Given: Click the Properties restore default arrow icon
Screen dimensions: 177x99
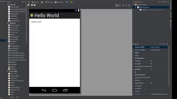Looking at the screenshot, I should point(163,44).
